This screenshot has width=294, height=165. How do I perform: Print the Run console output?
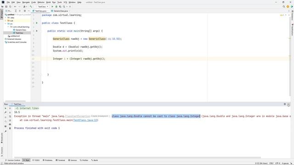(10, 124)
